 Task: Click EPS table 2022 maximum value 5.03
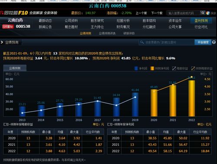coord(77,151)
